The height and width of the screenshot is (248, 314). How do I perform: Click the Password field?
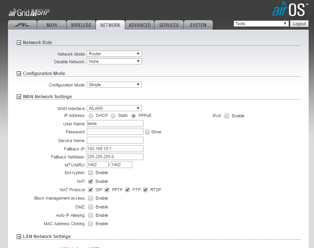115,131
